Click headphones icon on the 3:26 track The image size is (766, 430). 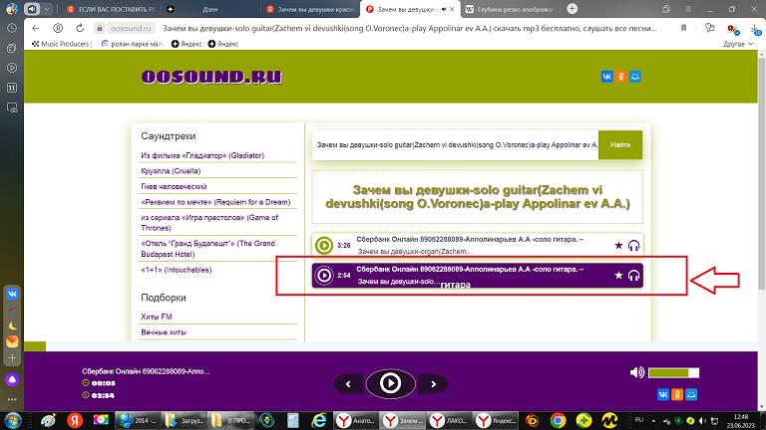coord(633,245)
